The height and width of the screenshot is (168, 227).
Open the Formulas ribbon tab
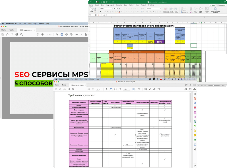point(119,5)
